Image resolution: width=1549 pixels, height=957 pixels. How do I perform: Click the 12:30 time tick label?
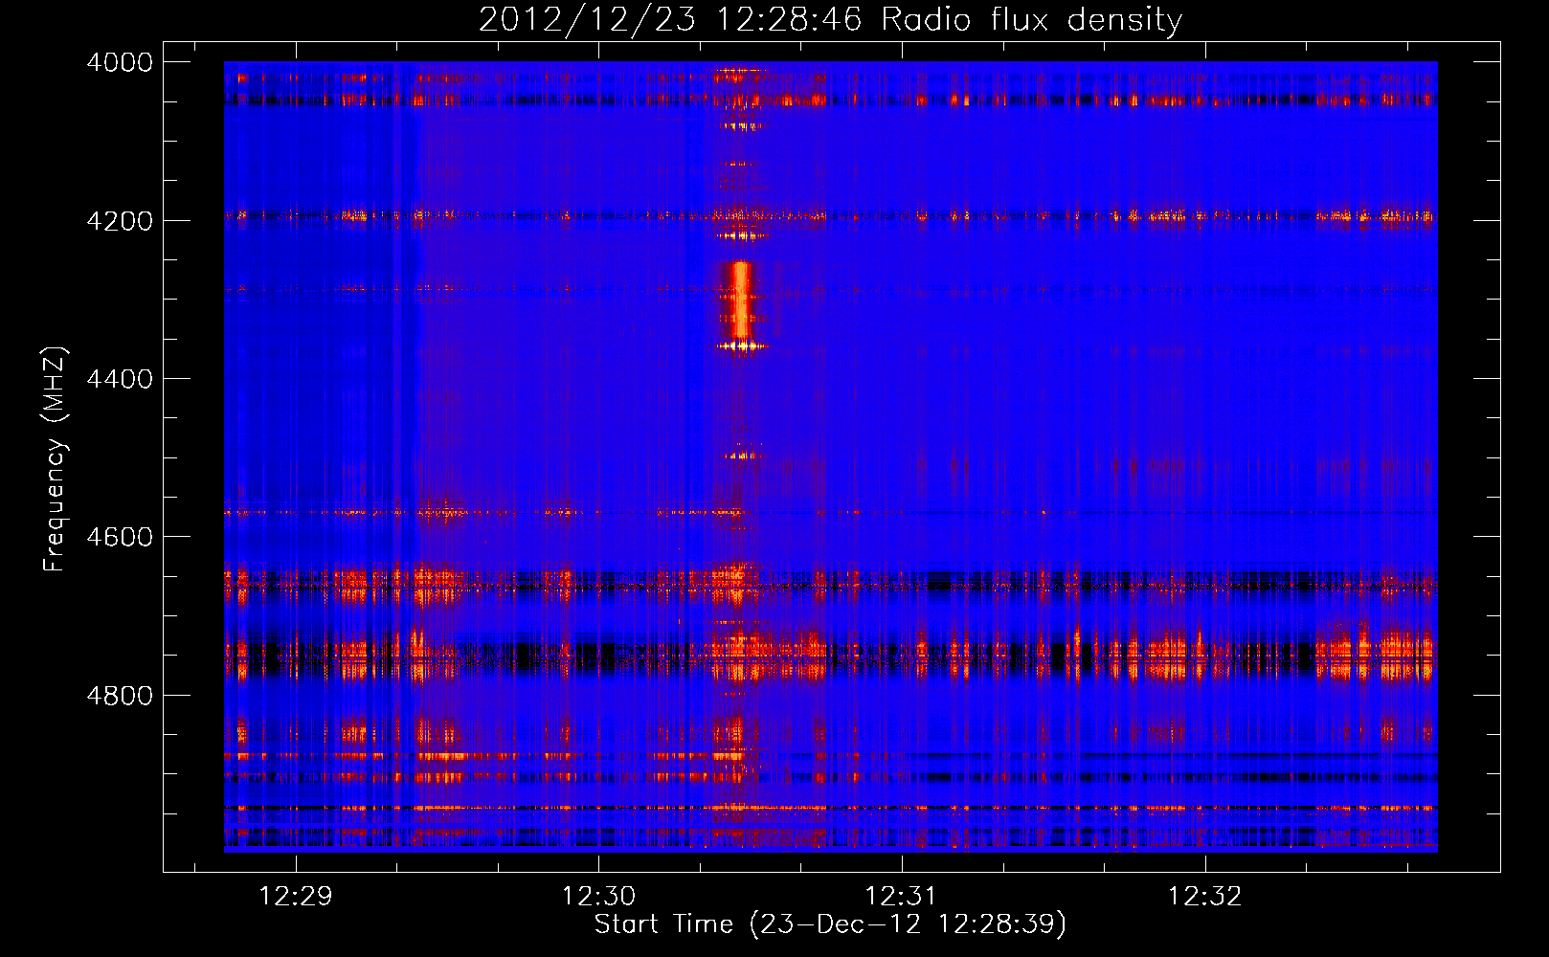click(598, 897)
